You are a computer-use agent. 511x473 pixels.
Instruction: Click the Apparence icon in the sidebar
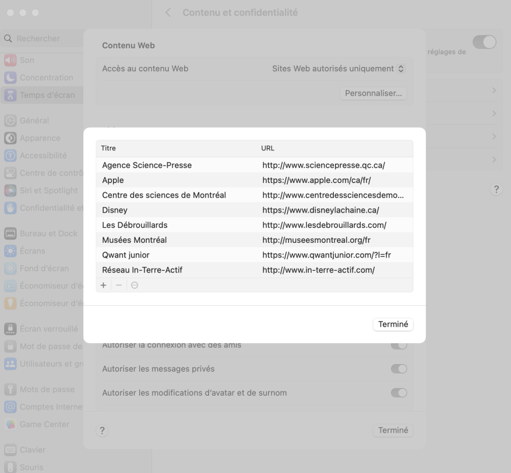coord(10,138)
